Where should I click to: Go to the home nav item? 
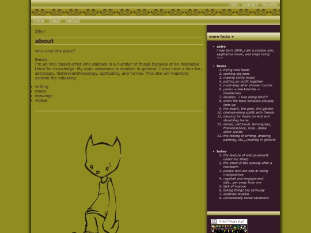point(39,21)
